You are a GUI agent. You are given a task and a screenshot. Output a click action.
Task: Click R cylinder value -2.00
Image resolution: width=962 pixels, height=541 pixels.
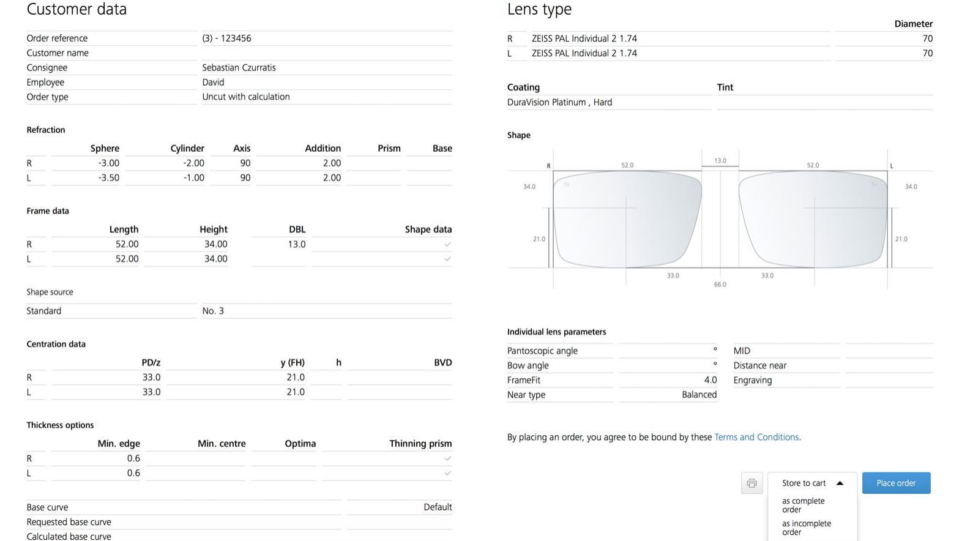click(x=193, y=163)
